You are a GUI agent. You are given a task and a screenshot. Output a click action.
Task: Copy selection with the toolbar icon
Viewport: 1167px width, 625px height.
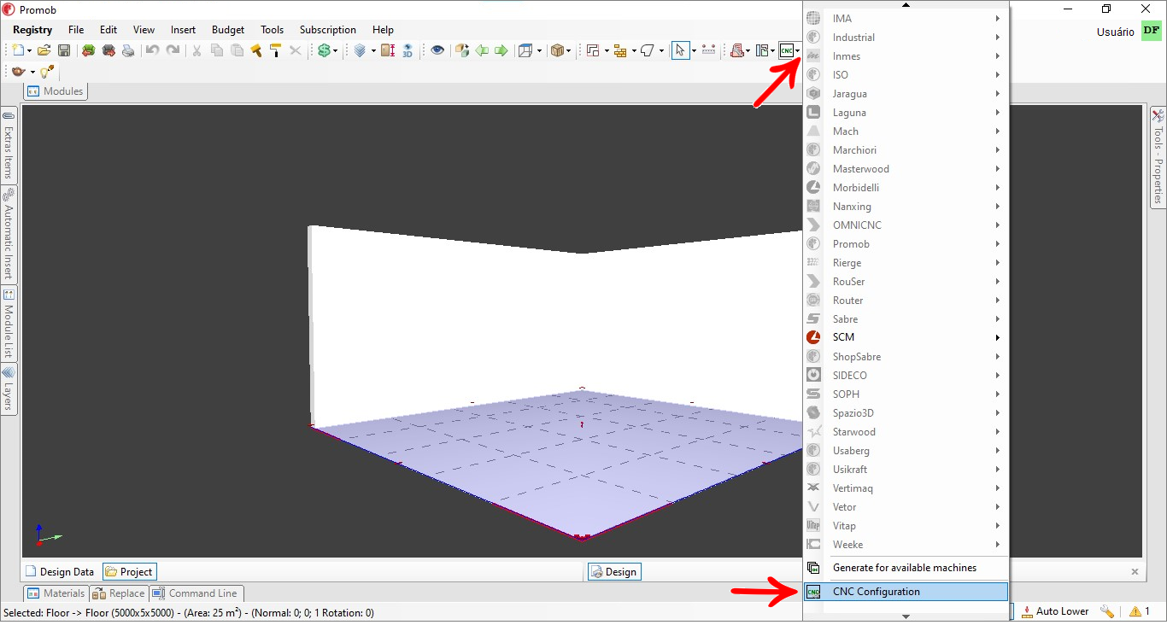[217, 51]
